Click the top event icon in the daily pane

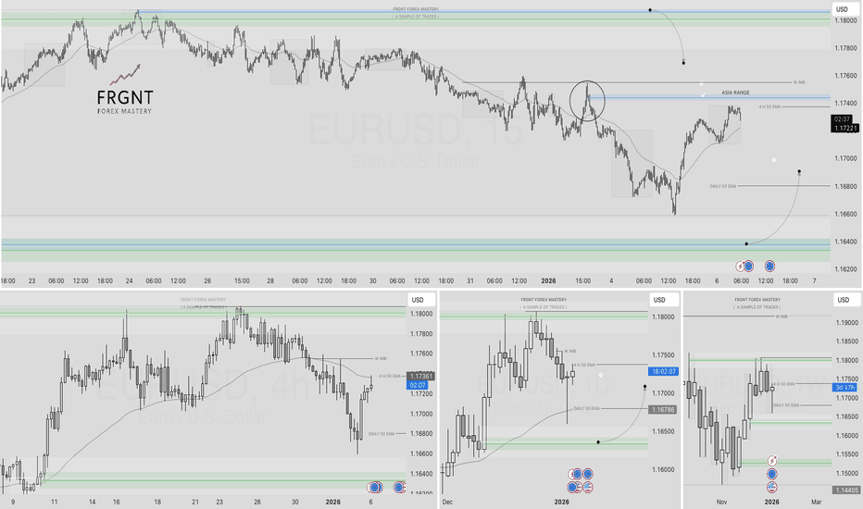tap(576, 474)
